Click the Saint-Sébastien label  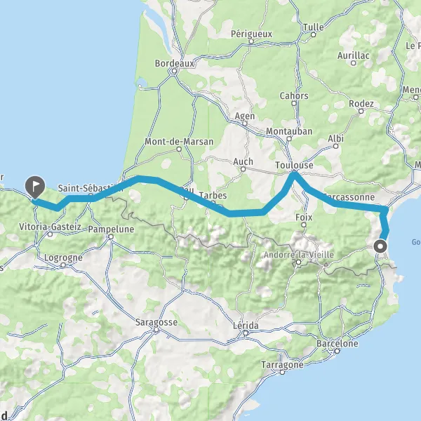(91, 188)
